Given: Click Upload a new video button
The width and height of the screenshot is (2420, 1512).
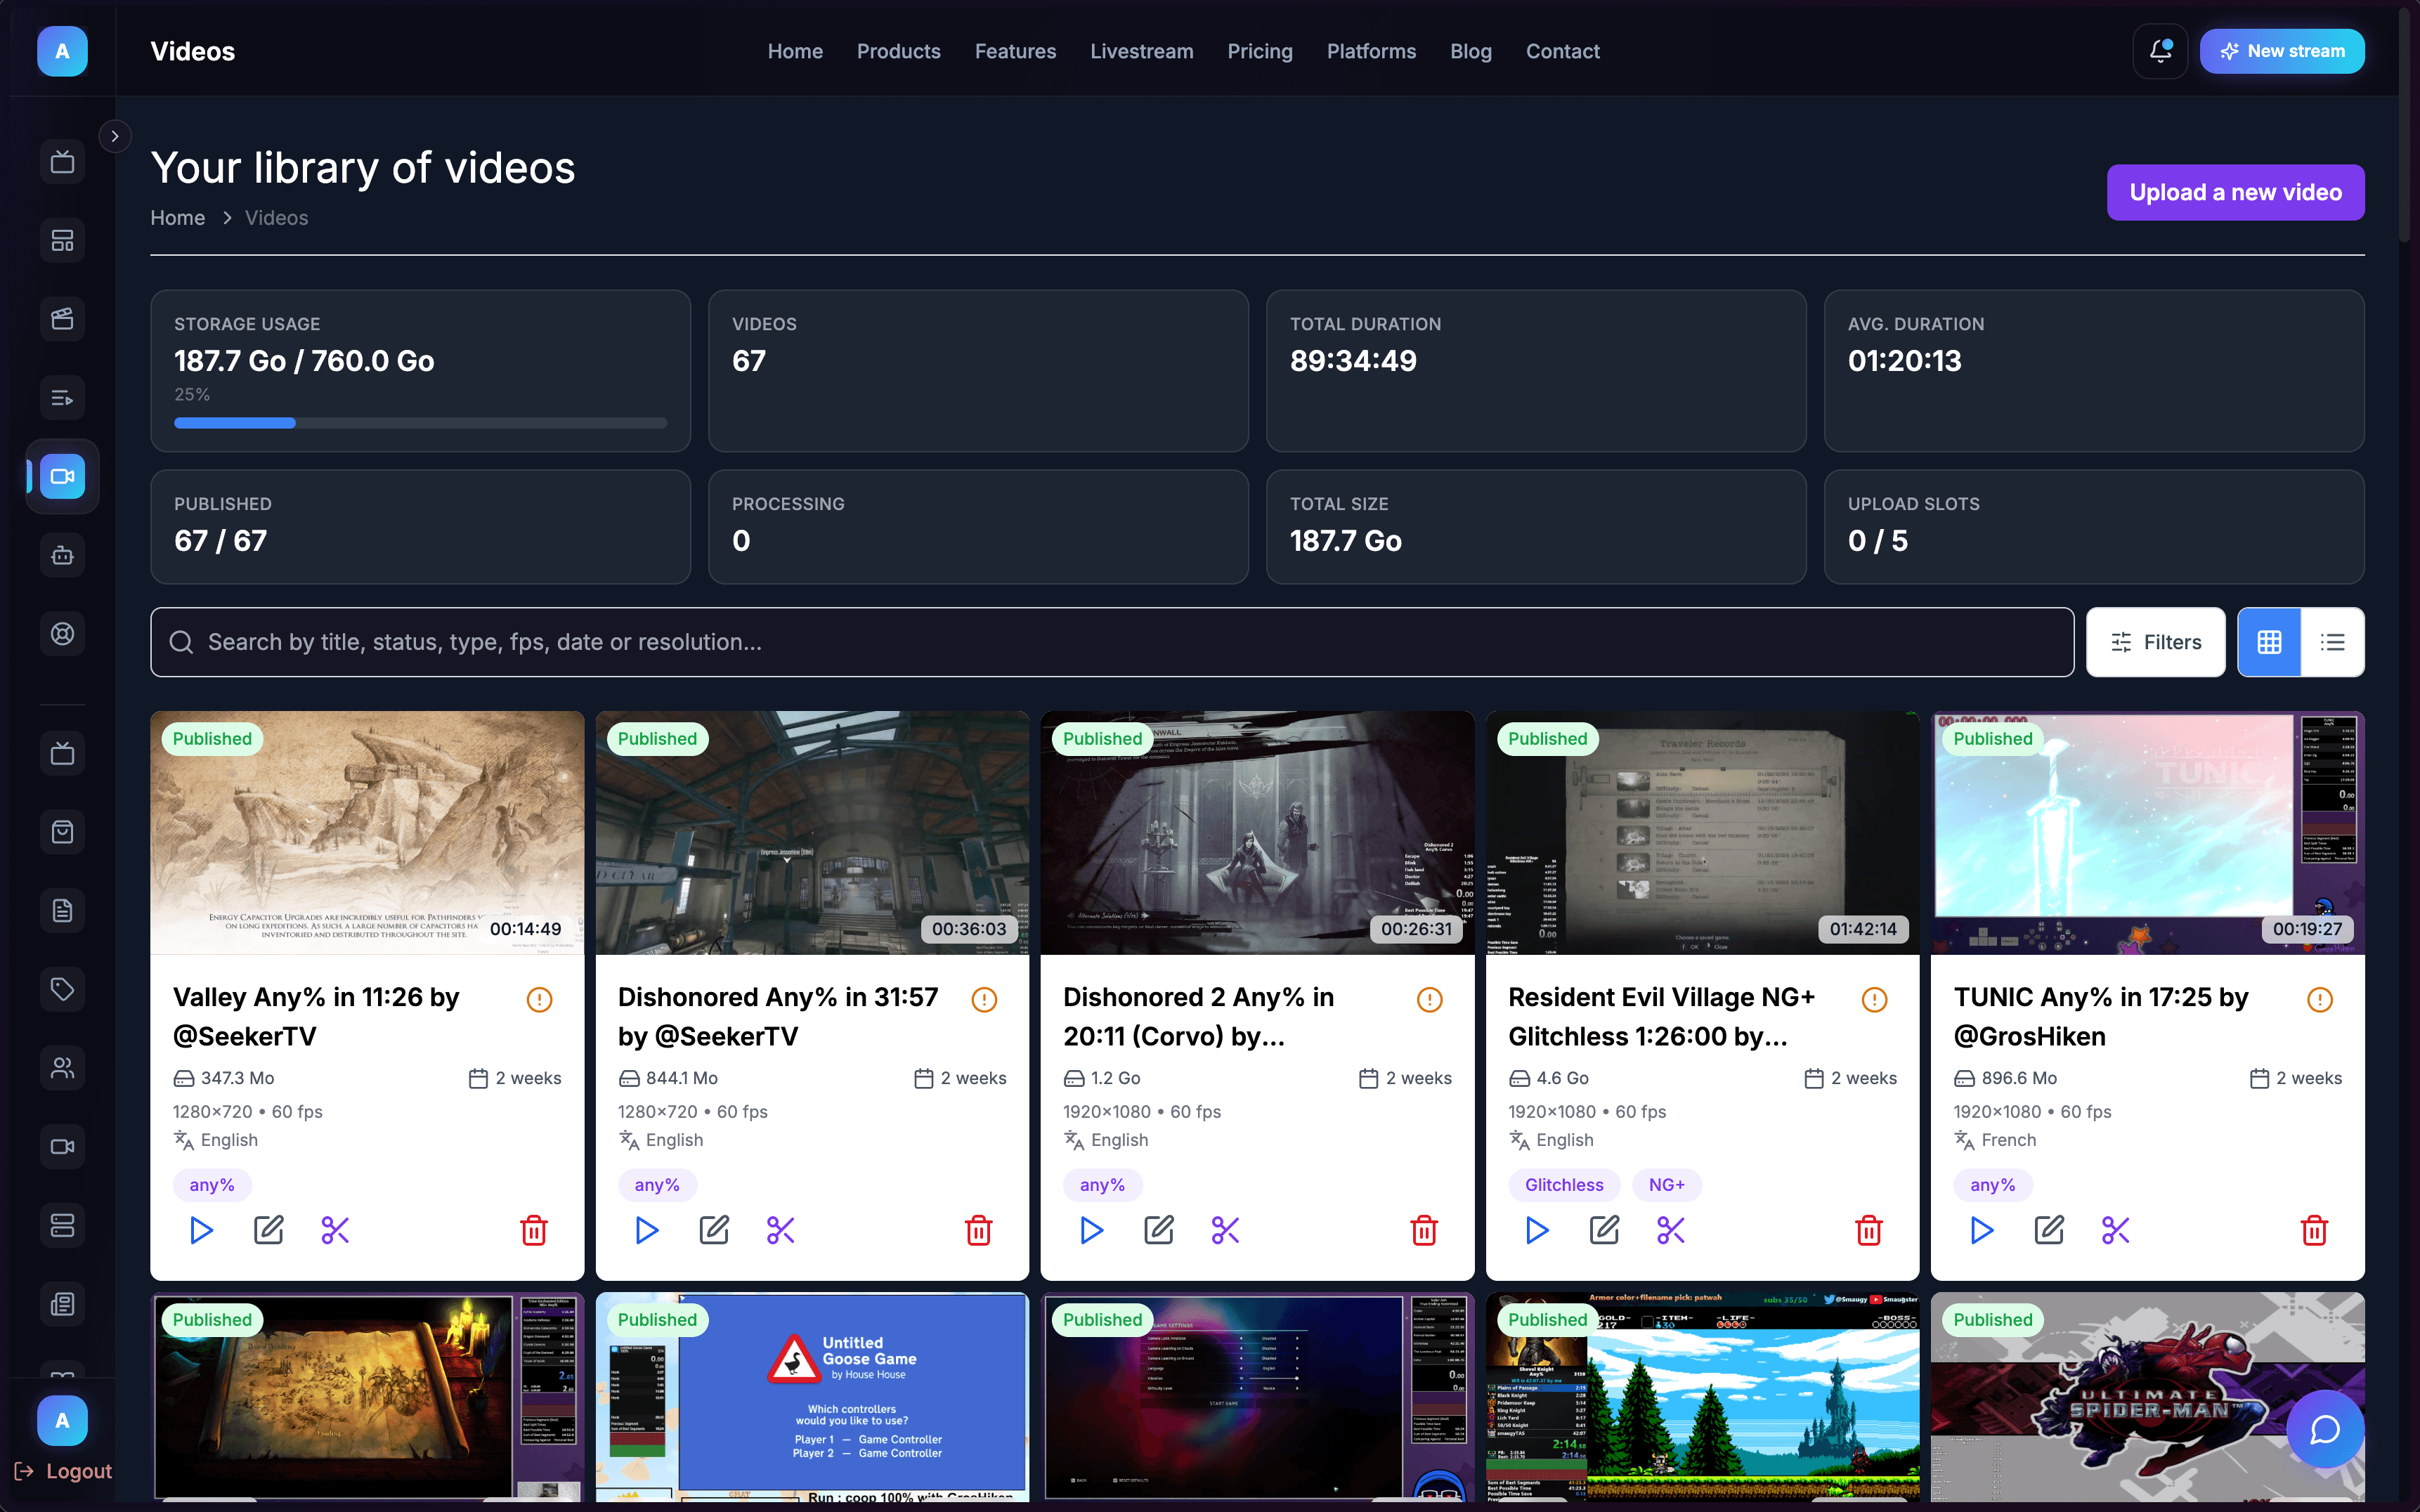Looking at the screenshot, I should coord(2235,192).
